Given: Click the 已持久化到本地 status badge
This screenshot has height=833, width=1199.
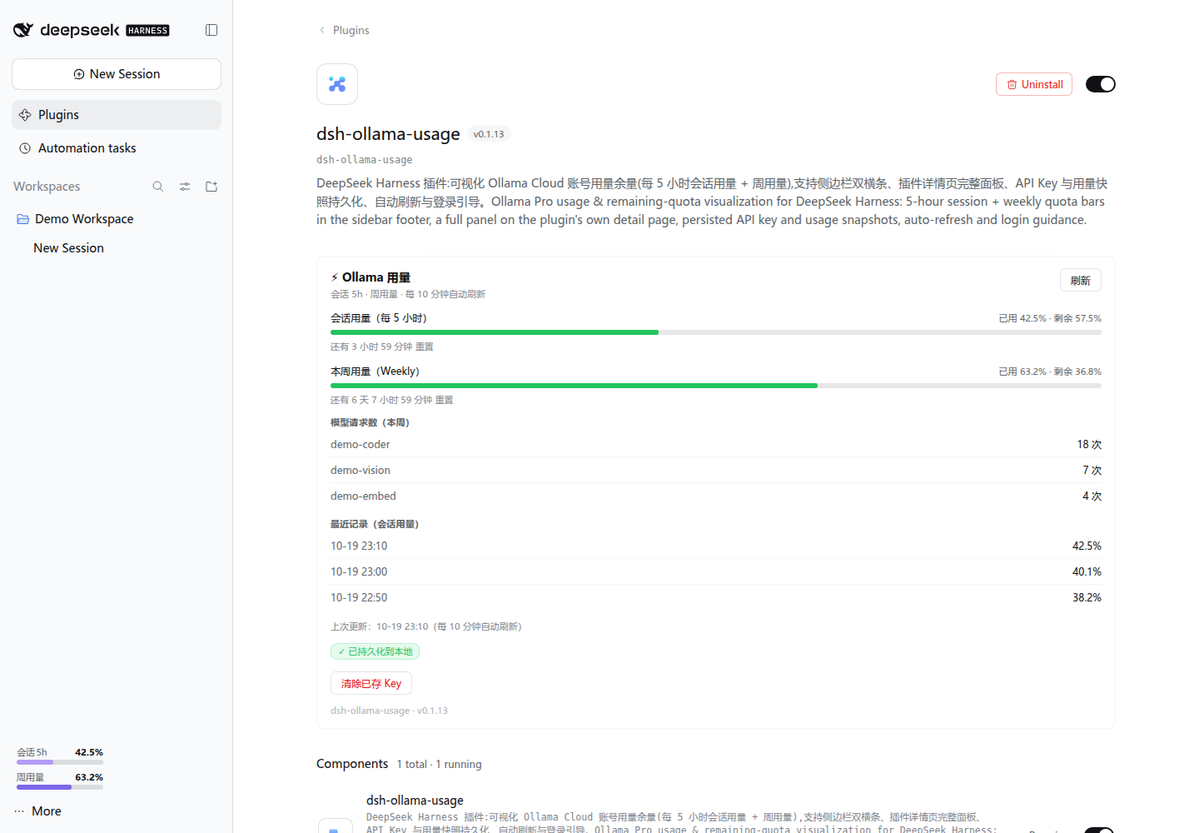Looking at the screenshot, I should [x=375, y=651].
